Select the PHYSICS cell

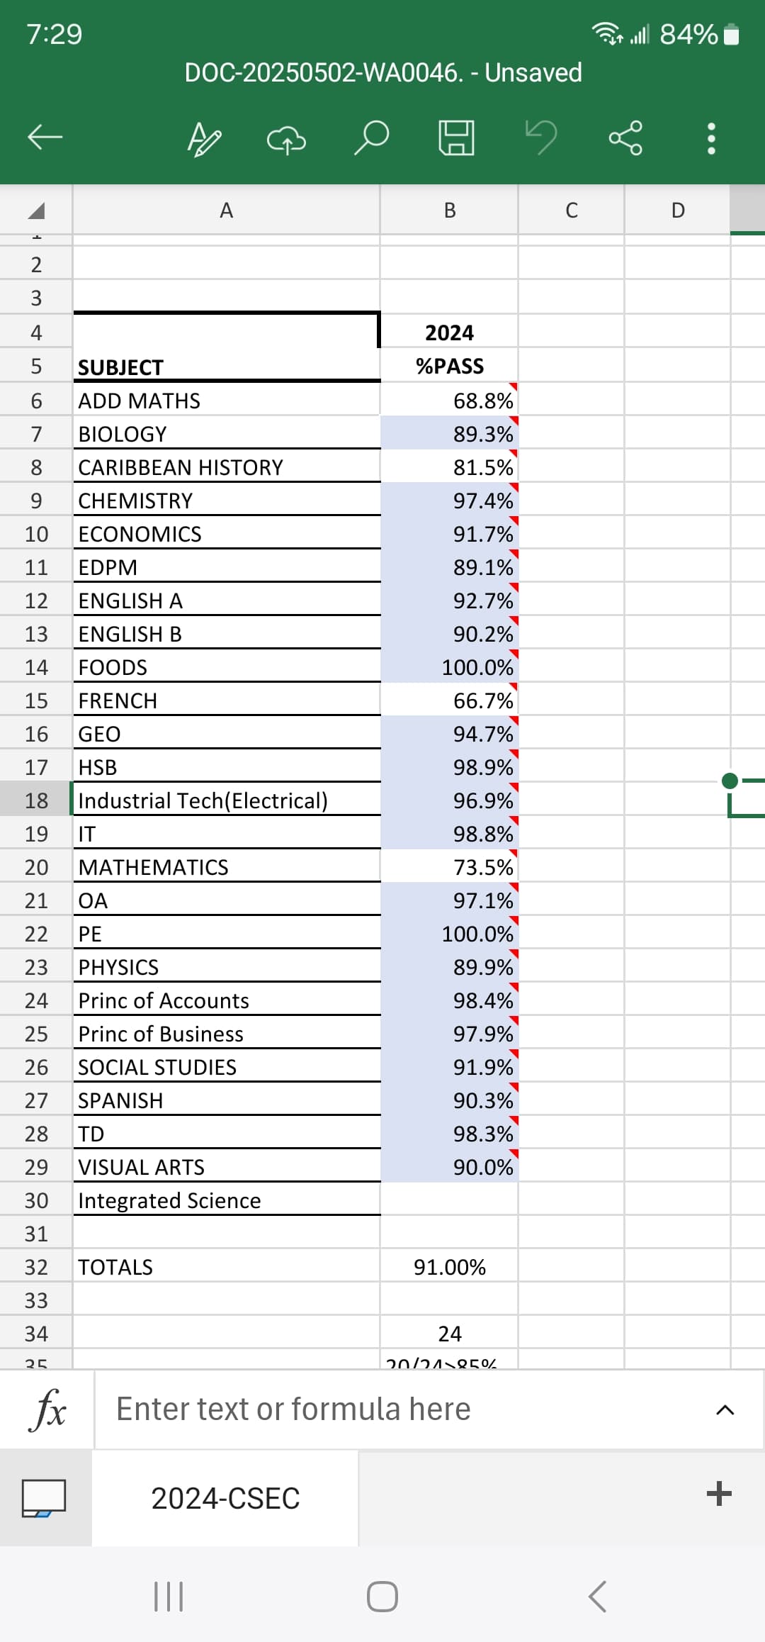point(227,967)
